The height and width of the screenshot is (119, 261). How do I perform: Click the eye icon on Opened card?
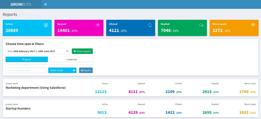pyautogui.click(x=98, y=25)
